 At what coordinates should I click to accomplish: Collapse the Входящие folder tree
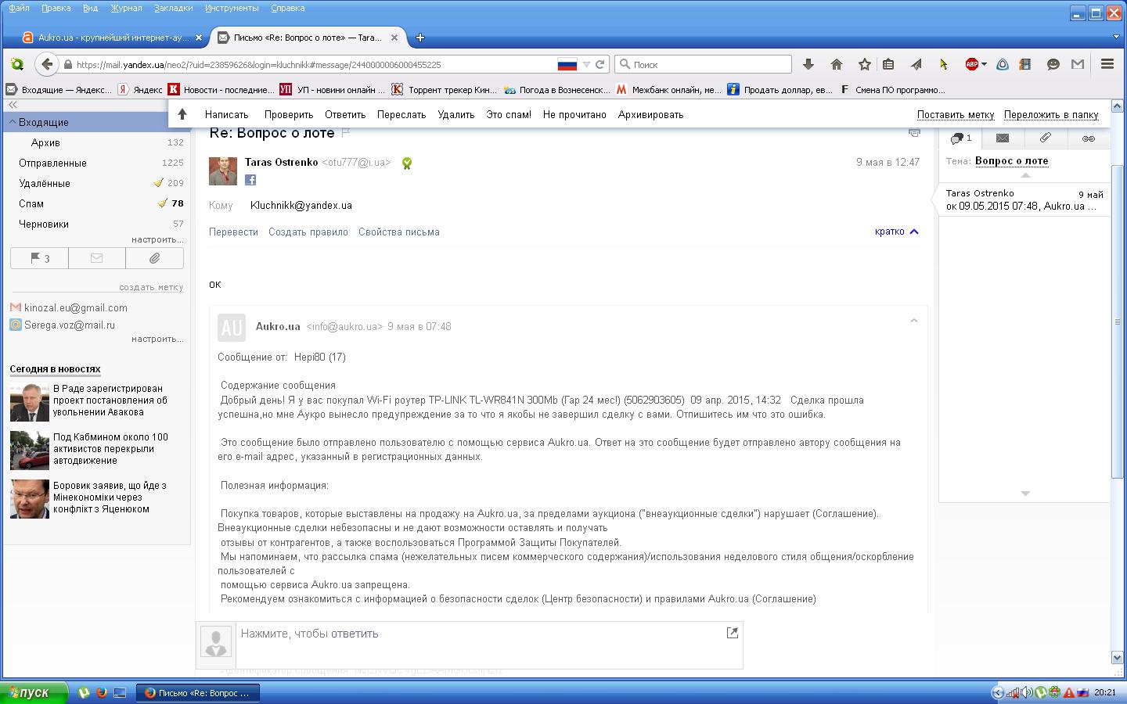click(x=13, y=123)
